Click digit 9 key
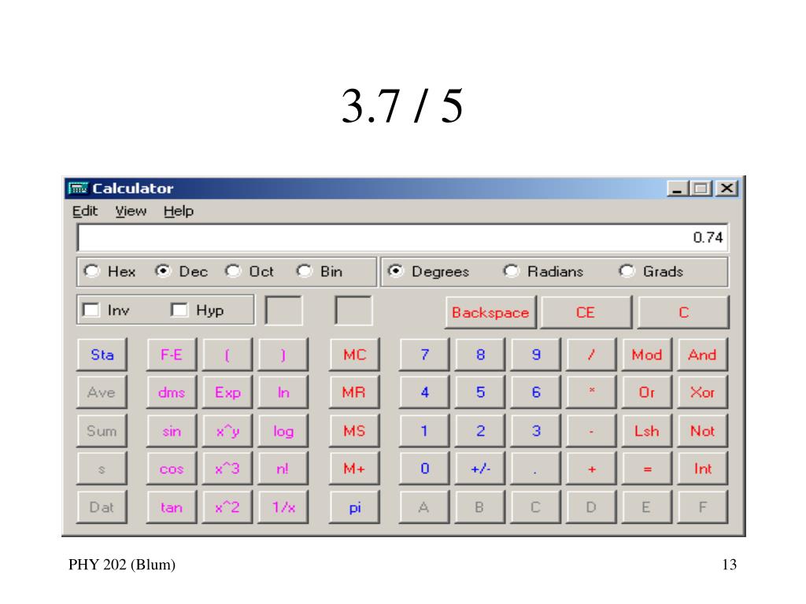 pyautogui.click(x=535, y=355)
